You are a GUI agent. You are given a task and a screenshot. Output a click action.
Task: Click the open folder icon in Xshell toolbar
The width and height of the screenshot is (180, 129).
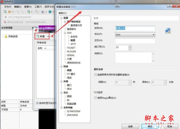point(10,12)
